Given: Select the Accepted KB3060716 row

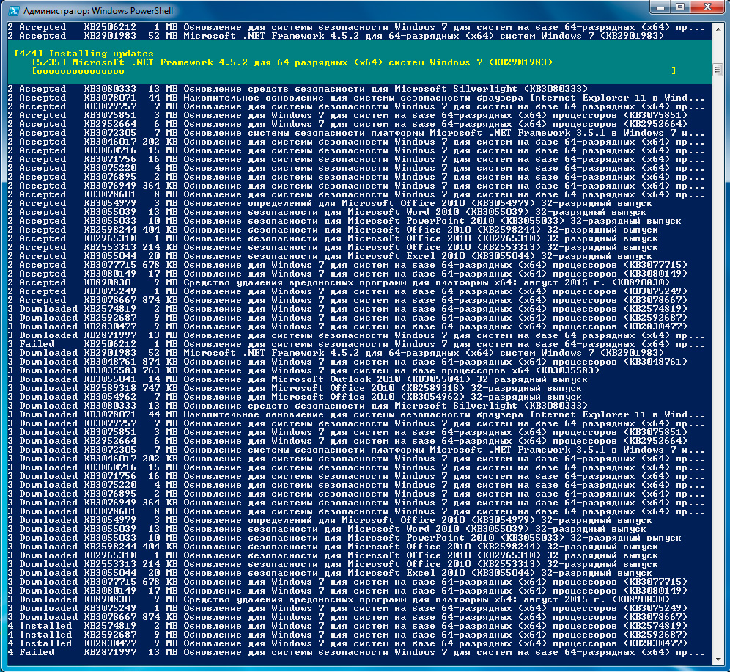Looking at the screenshot, I should point(356,150).
